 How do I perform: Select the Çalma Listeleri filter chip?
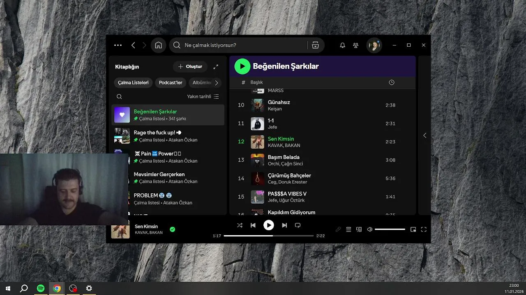pos(133,82)
